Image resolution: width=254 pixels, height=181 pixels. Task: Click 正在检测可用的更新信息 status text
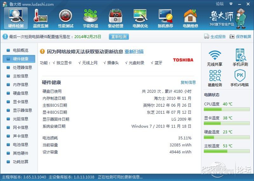[x=120, y=177]
